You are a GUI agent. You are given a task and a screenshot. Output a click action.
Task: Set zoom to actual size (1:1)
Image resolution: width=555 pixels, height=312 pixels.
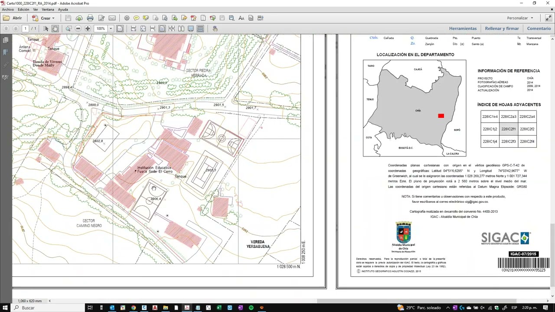click(120, 29)
